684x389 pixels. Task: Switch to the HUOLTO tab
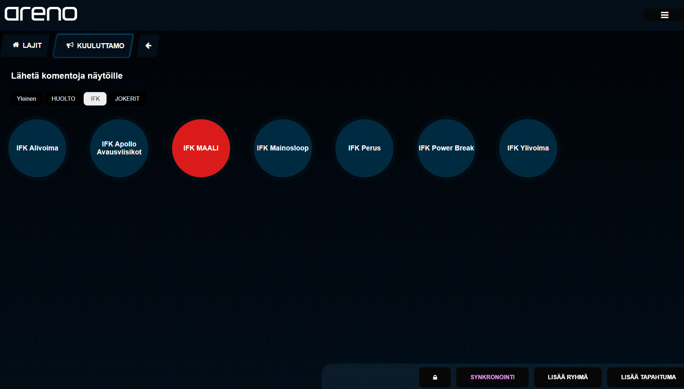(x=63, y=99)
